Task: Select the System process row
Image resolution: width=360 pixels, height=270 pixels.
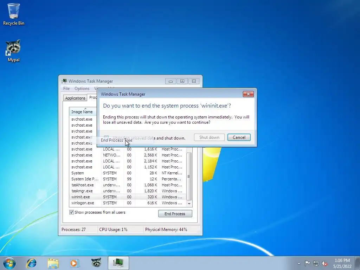Action: click(x=128, y=173)
